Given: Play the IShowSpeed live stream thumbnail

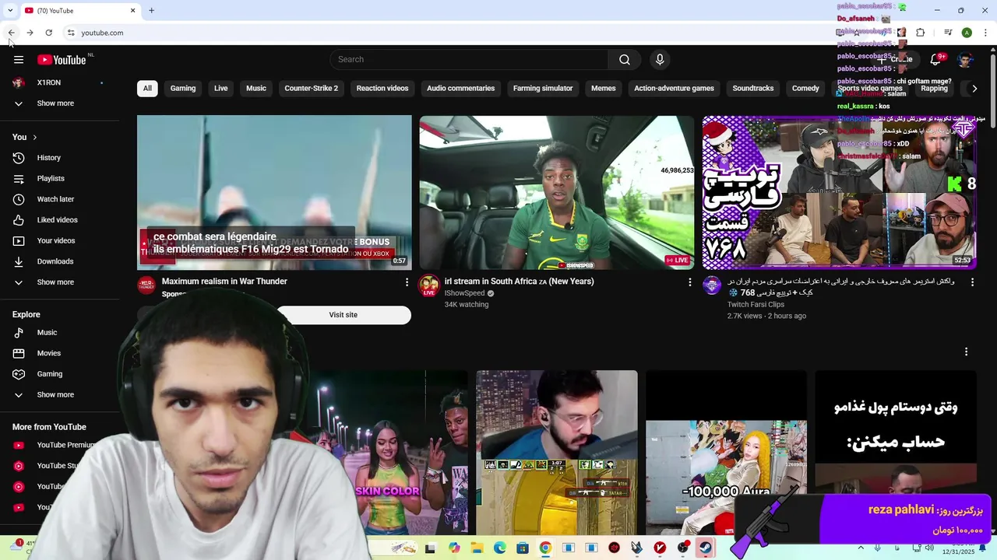Looking at the screenshot, I should tap(557, 192).
